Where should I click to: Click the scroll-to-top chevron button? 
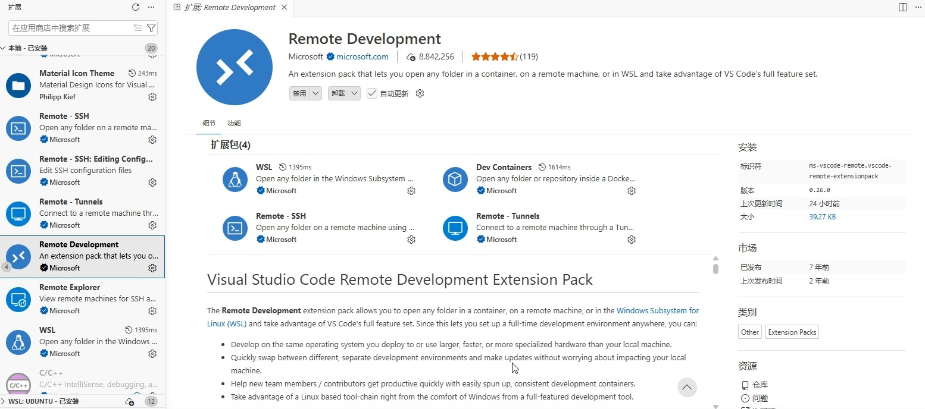pos(687,388)
